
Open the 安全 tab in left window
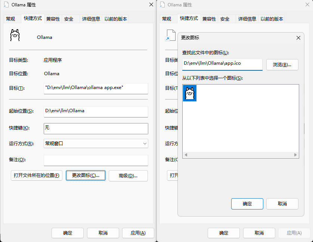68,19
